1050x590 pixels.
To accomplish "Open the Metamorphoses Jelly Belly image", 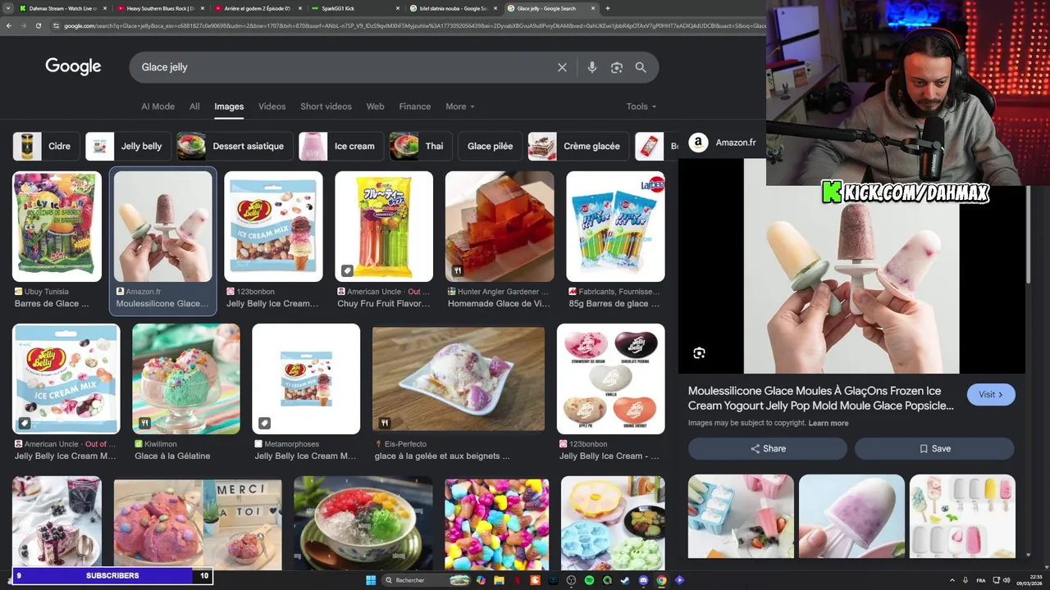I will point(306,379).
